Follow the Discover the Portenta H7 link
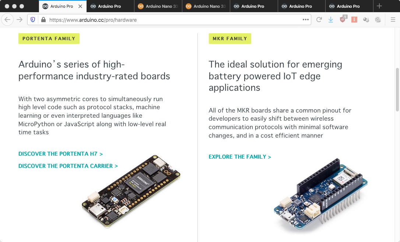This screenshot has width=400, height=242. [x=60, y=154]
